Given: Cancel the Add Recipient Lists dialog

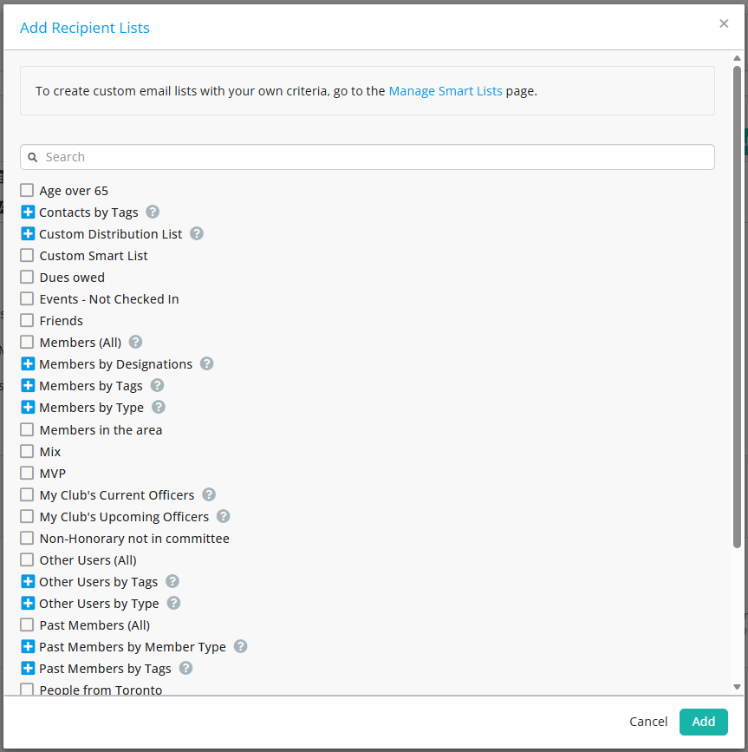Looking at the screenshot, I should click(647, 722).
